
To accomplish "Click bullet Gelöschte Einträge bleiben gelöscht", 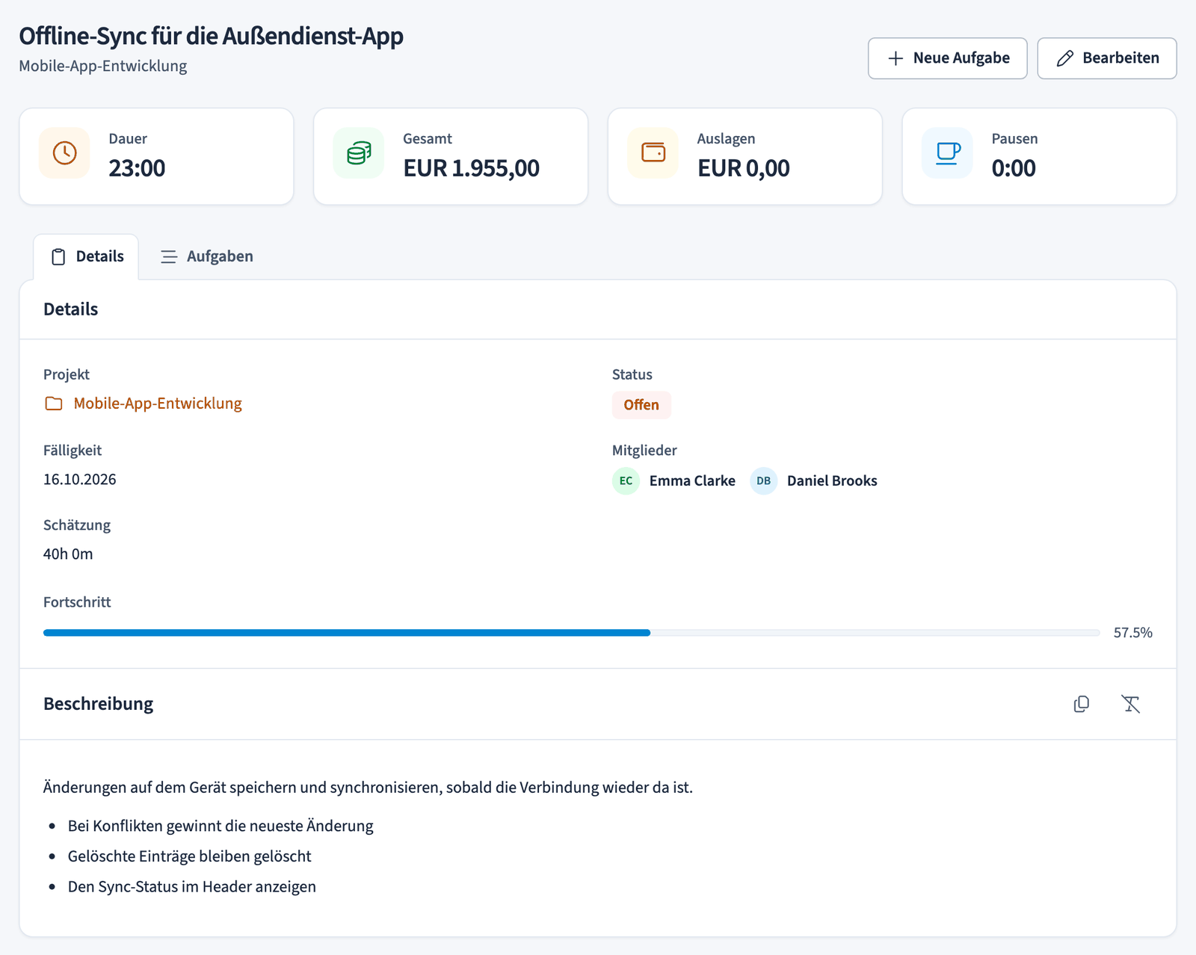I will point(189,856).
